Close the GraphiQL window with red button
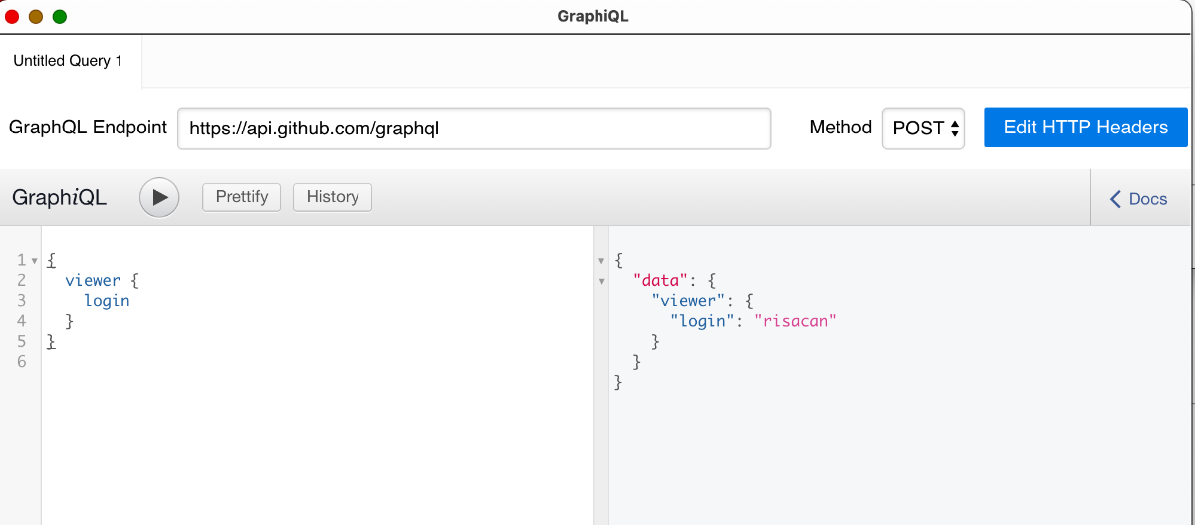 pyautogui.click(x=13, y=16)
